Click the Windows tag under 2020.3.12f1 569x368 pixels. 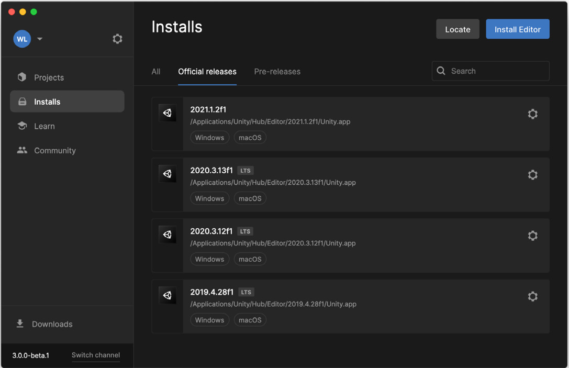tap(210, 259)
